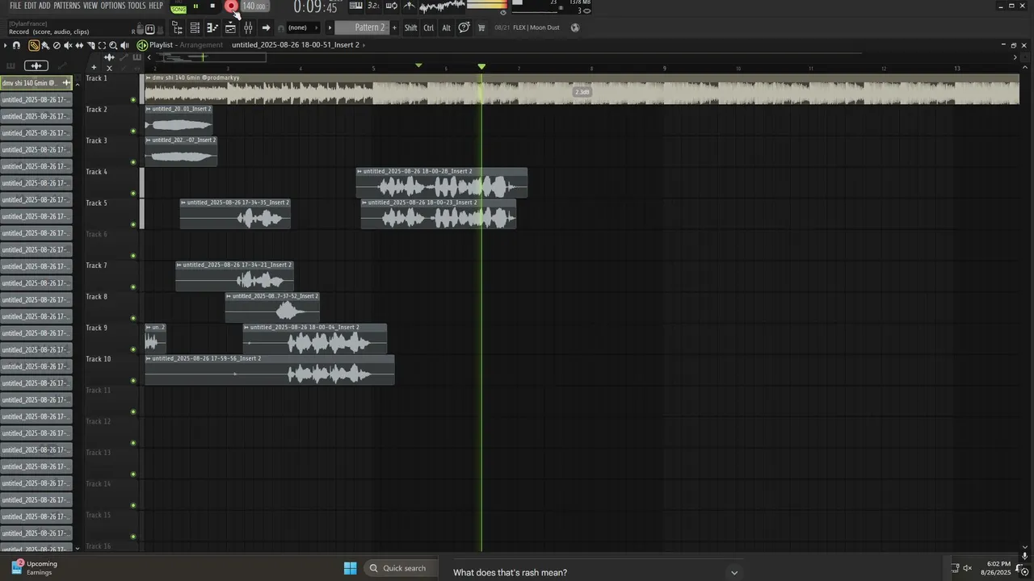Click the Ctrl modifier button

(429, 27)
